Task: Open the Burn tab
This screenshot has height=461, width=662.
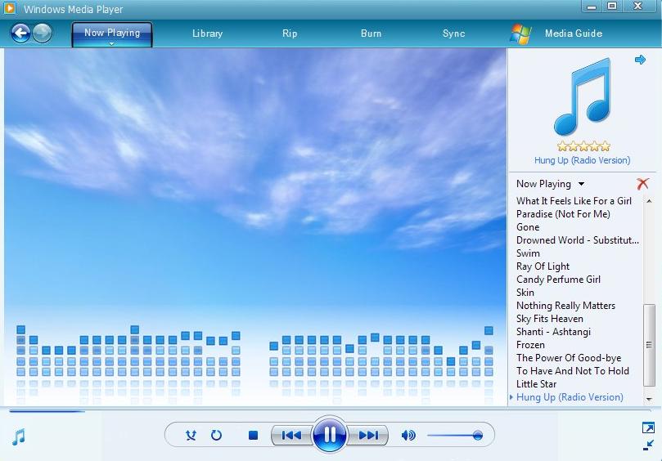Action: pos(372,34)
